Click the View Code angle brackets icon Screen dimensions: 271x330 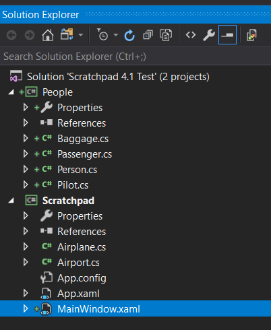(191, 35)
